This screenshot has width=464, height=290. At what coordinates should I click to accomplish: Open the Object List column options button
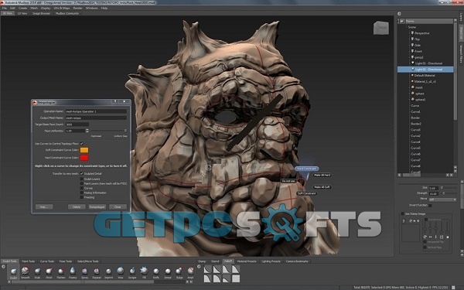402,21
